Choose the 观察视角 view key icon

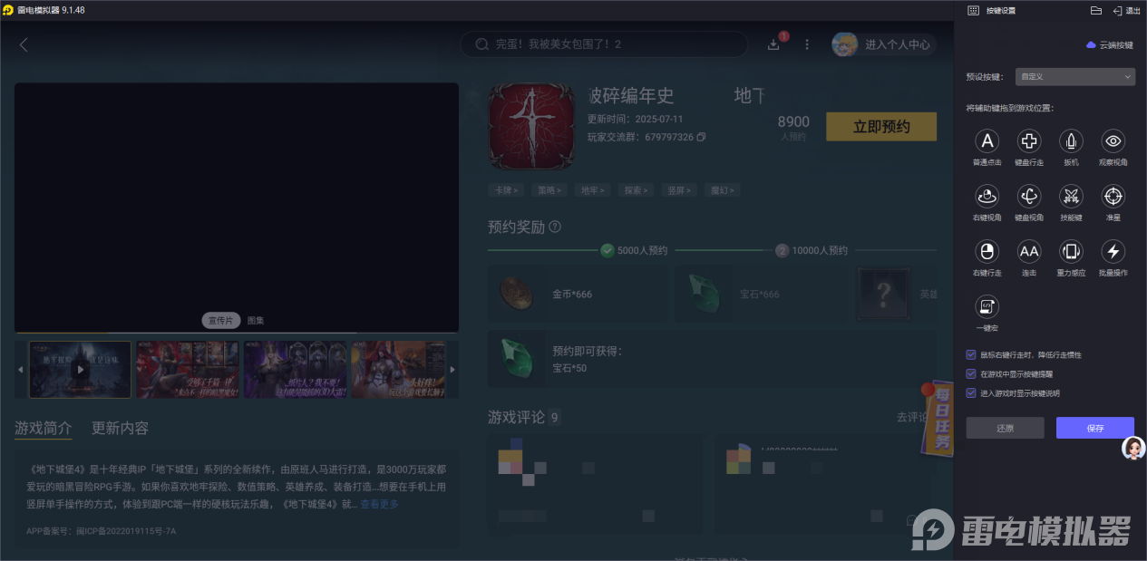tap(1113, 140)
